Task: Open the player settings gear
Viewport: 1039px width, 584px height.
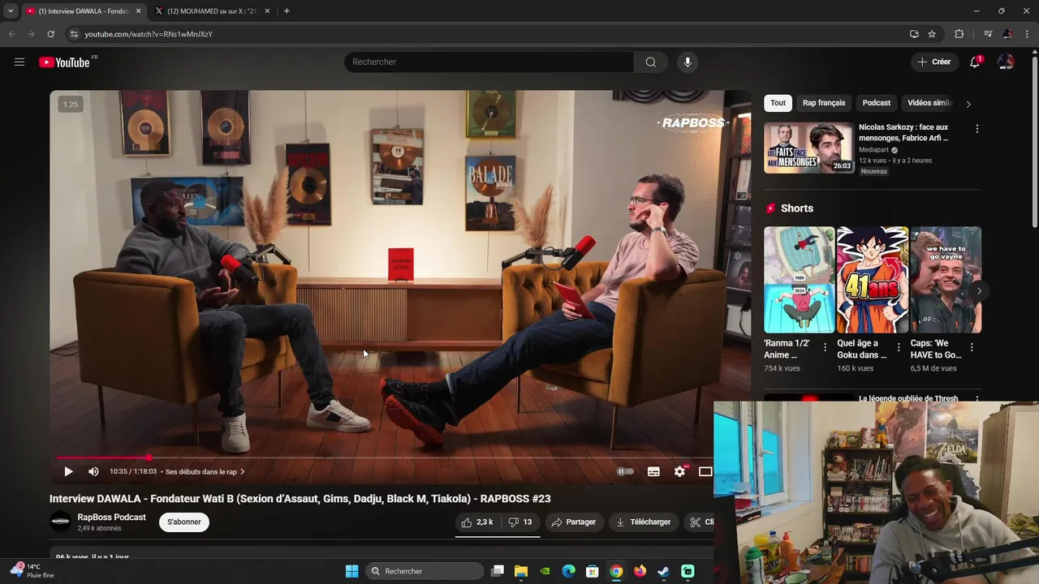Action: [x=680, y=471]
